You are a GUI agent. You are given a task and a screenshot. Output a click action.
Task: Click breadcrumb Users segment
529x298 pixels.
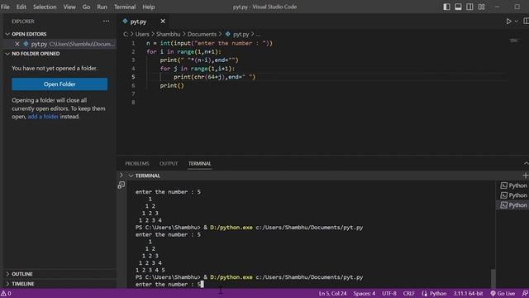(142, 34)
